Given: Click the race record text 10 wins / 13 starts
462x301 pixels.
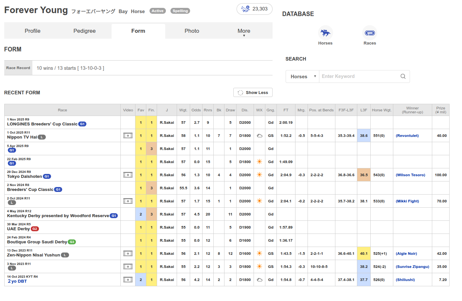Looking at the screenshot, I should coord(70,68).
